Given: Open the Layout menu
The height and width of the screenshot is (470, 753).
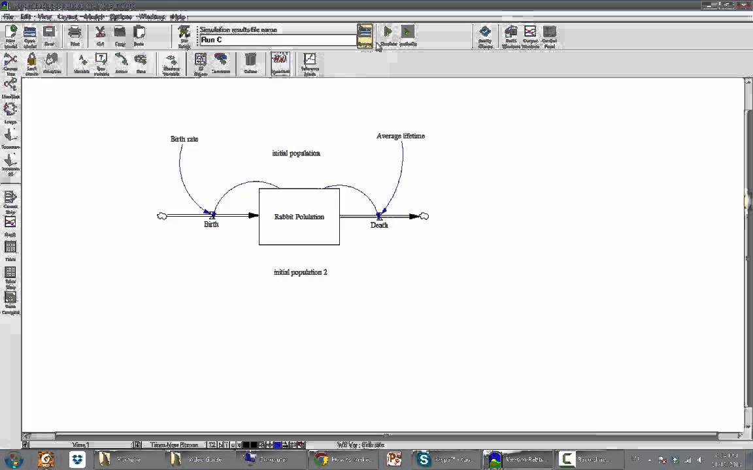Looking at the screenshot, I should [67, 17].
